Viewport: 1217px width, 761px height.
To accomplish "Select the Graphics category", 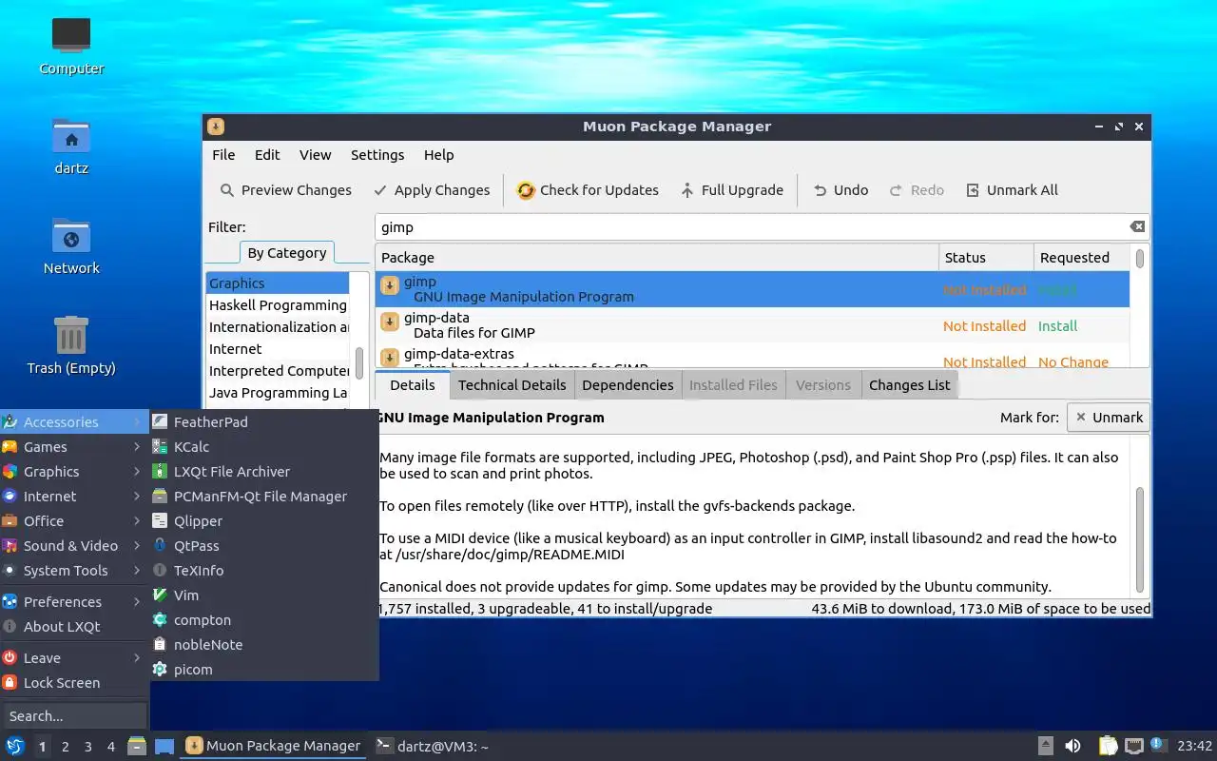I will pos(277,283).
